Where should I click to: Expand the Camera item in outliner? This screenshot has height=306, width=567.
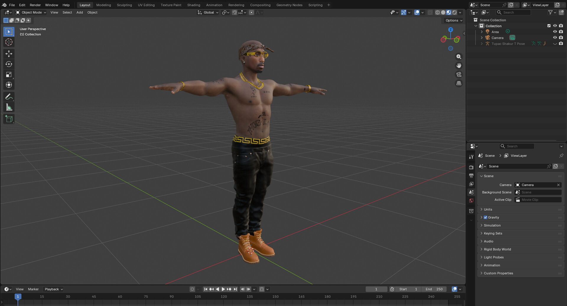(x=482, y=38)
